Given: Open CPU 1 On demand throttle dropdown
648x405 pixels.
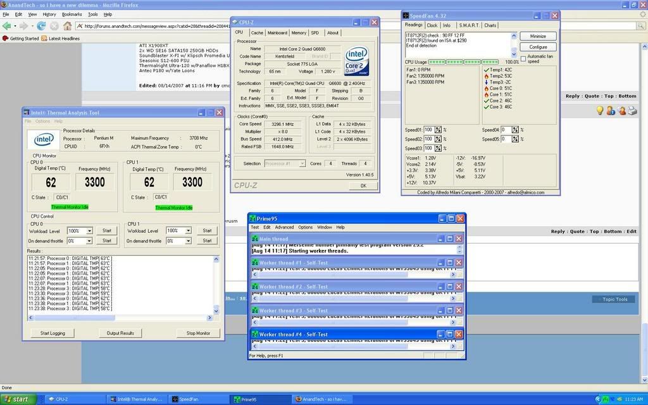Looking at the screenshot, I should (188, 241).
